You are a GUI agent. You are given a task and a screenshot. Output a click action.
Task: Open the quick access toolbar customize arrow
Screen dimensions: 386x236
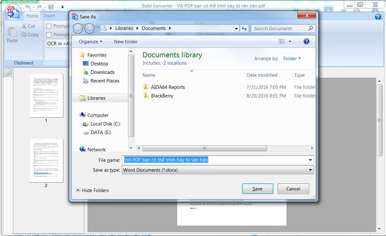62,7
